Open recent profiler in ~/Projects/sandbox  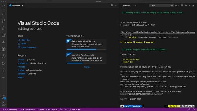click(x=21, y=70)
